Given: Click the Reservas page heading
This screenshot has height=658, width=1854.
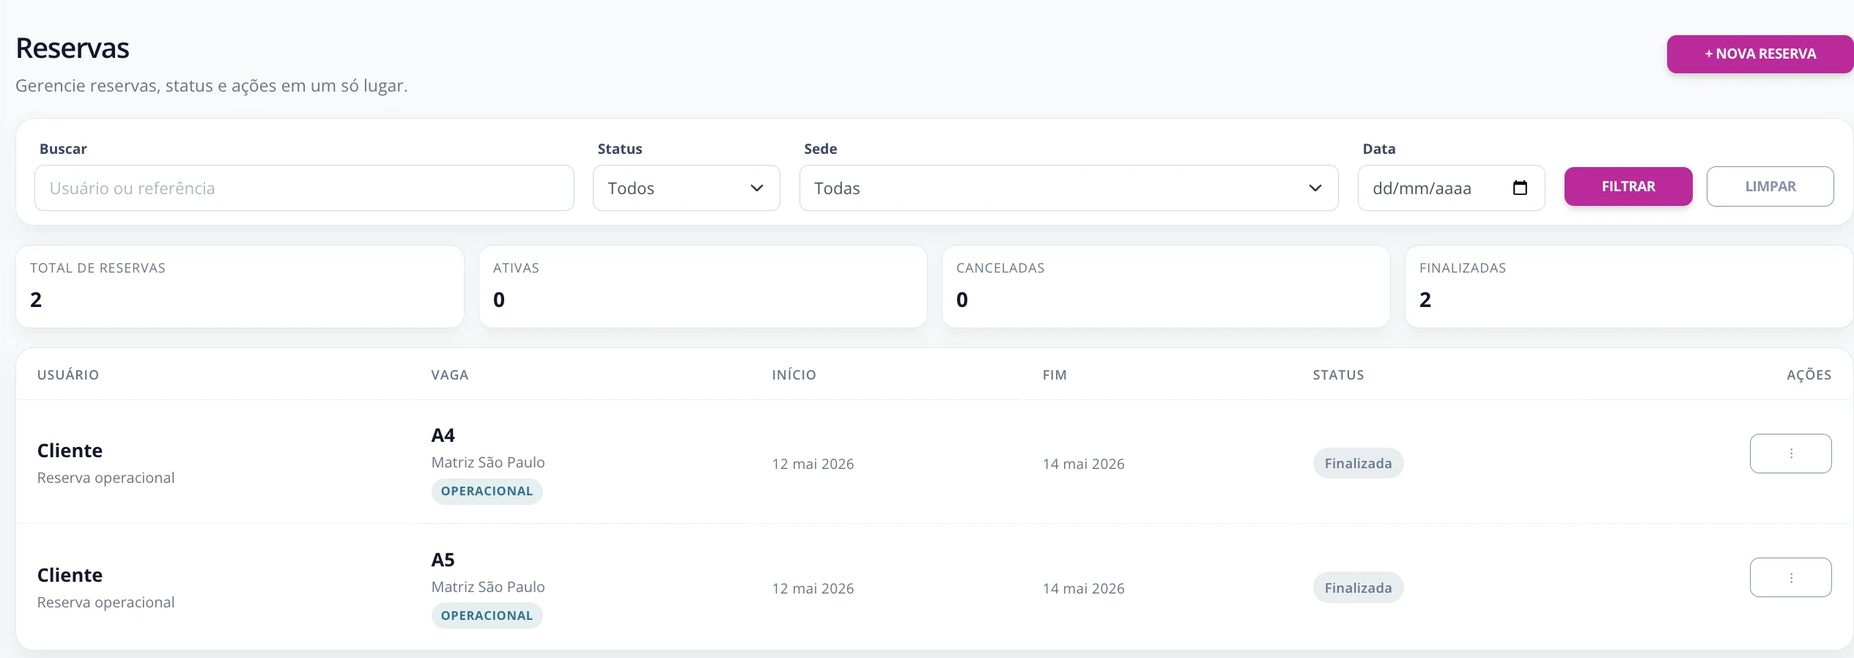Looking at the screenshot, I should pos(73,48).
